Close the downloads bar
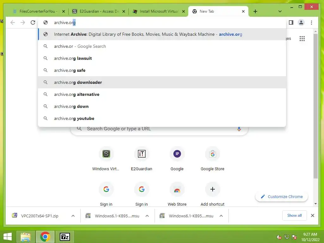This screenshot has height=243, width=324. point(313,215)
